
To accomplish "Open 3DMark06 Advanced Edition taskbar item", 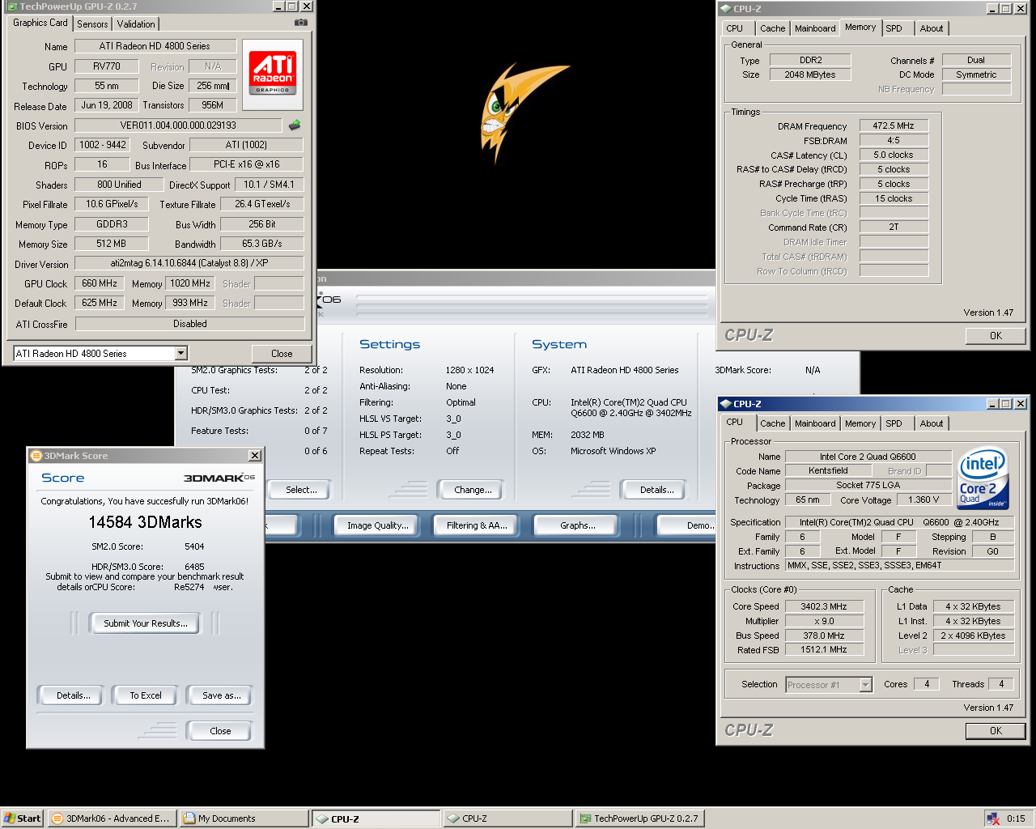I will click(111, 818).
